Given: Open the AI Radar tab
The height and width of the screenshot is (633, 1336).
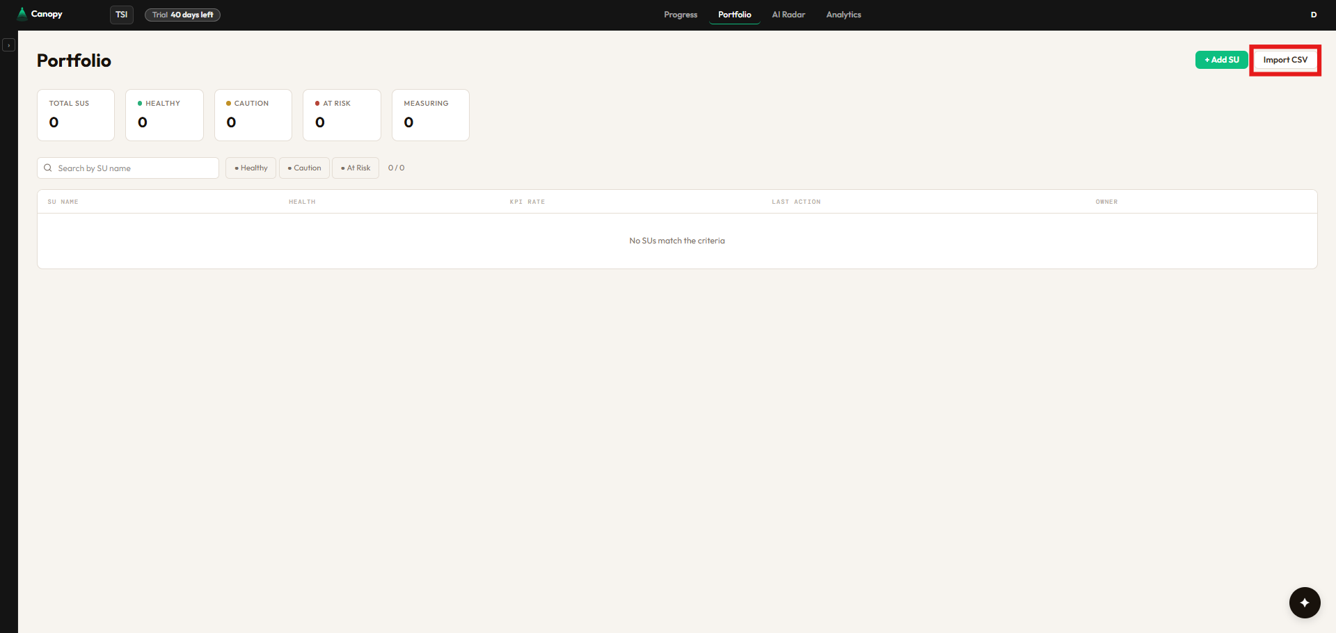Looking at the screenshot, I should (x=788, y=15).
